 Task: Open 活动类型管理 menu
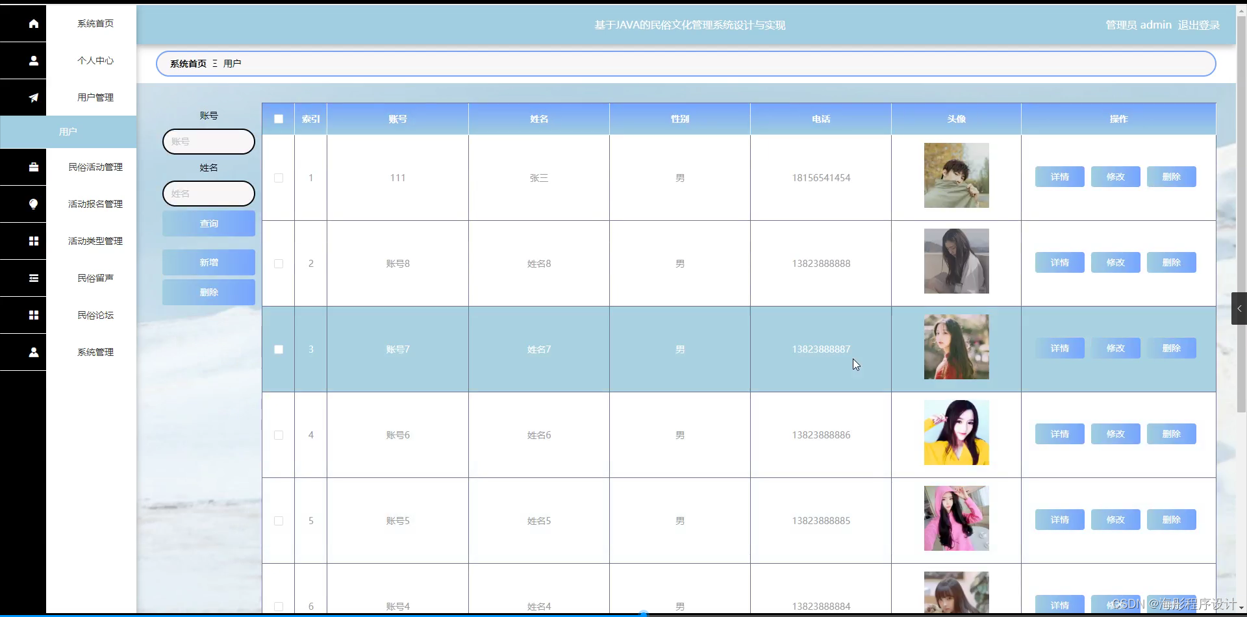pos(95,241)
